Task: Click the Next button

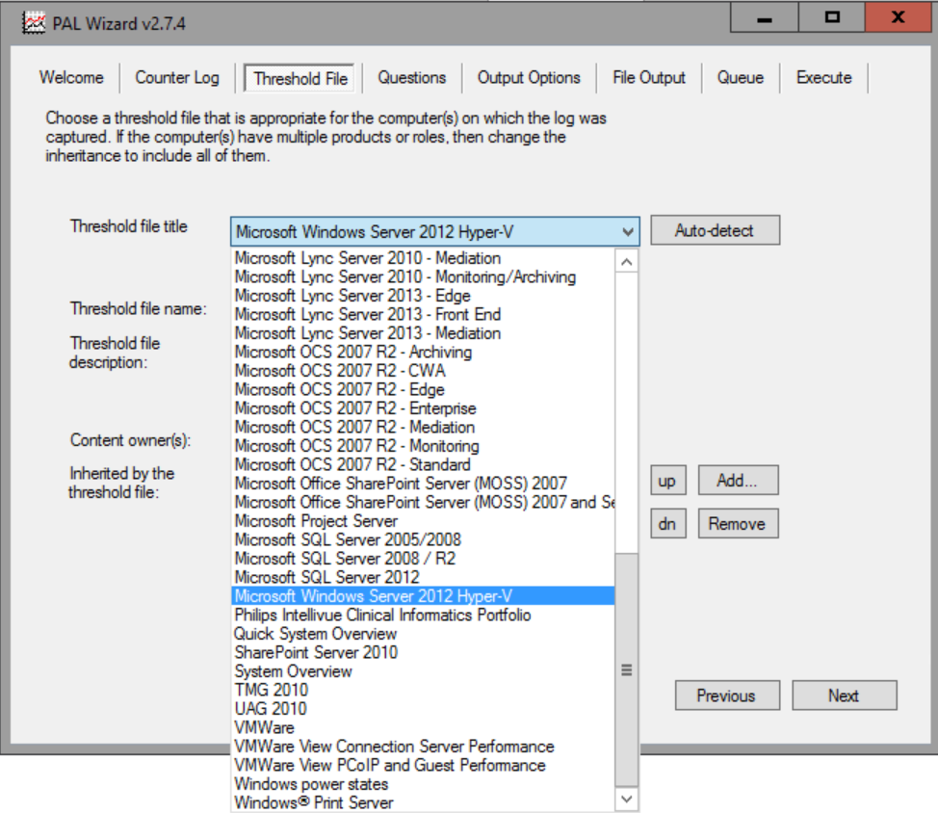Action: pos(844,695)
